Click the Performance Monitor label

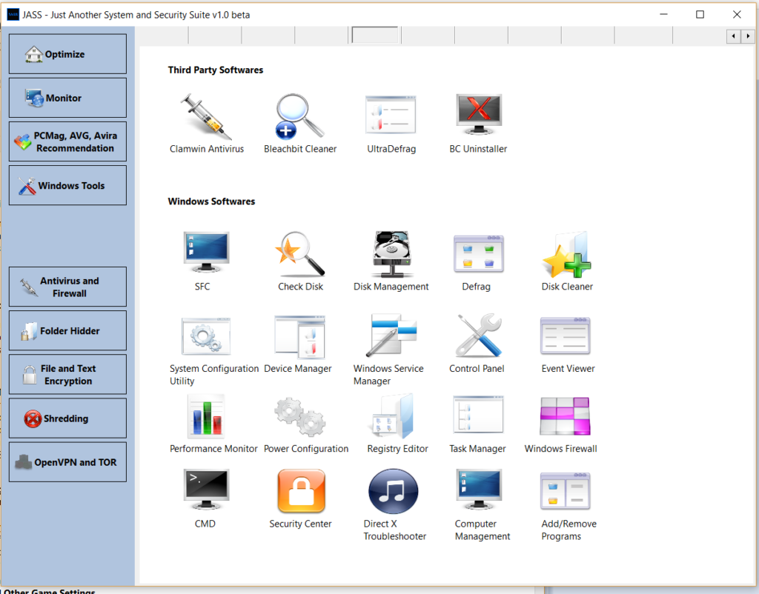tap(213, 449)
